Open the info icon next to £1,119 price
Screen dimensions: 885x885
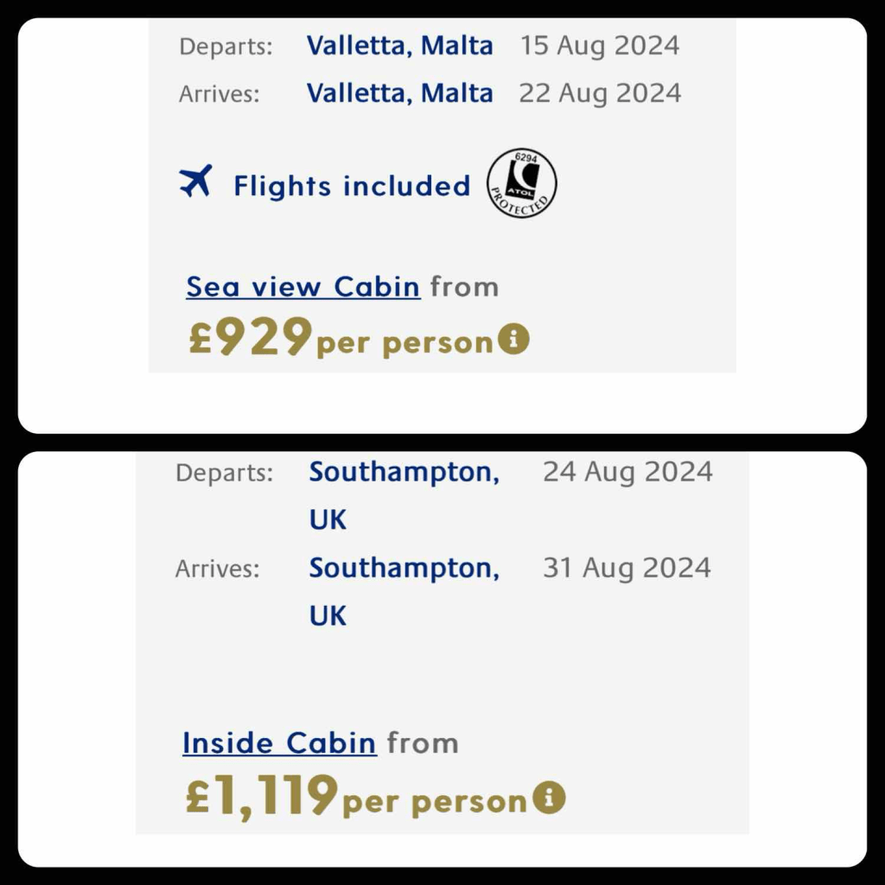549,798
